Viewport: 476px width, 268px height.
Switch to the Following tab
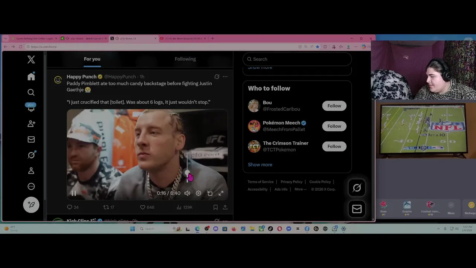coord(185,59)
